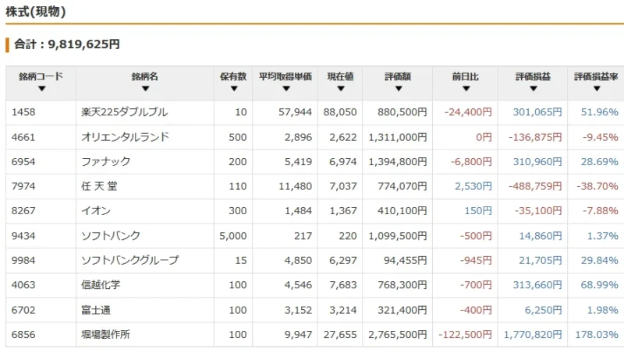Select stock name 任天堂
Screen dimensions: 624x352
tap(100, 186)
